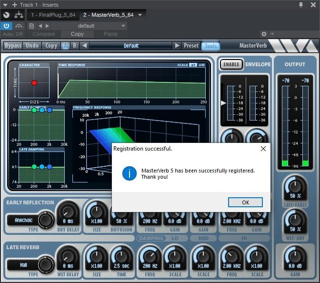Click the late reverb Size knob
Image resolution: width=320 pixels, height=283 pixels.
tap(97, 257)
